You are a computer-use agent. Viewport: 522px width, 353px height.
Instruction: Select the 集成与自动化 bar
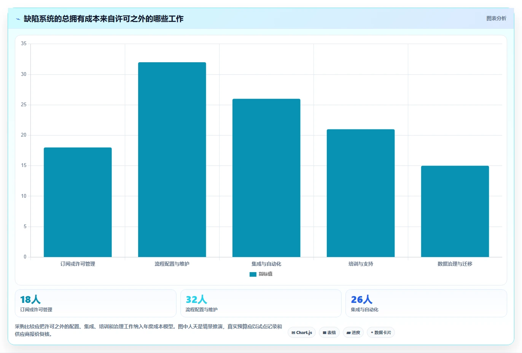click(x=266, y=178)
